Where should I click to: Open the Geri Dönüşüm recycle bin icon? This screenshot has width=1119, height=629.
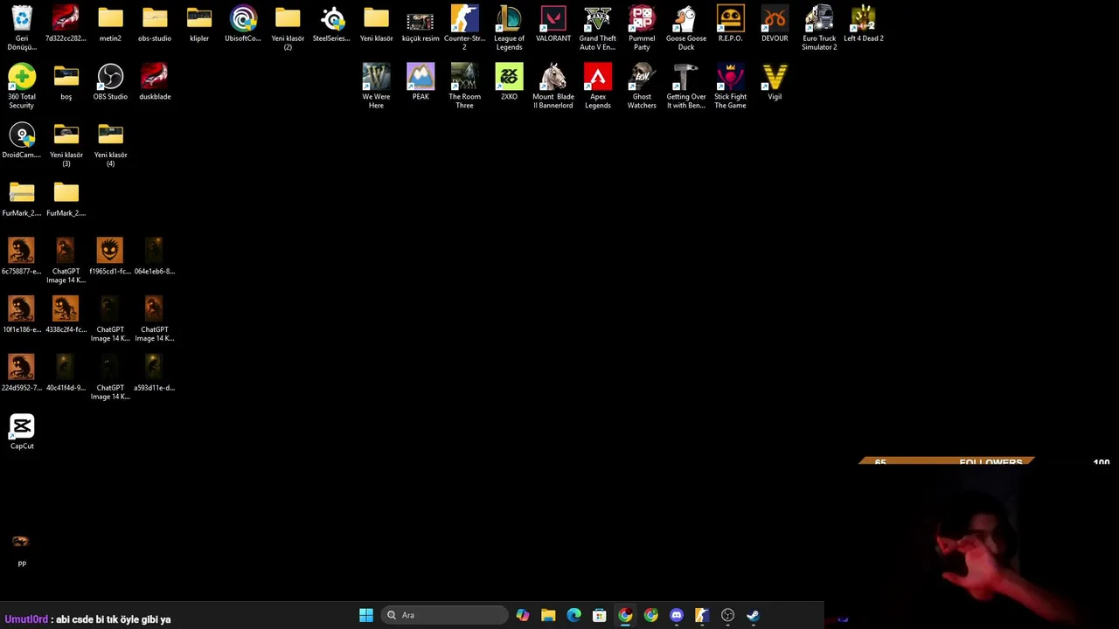[x=22, y=28]
